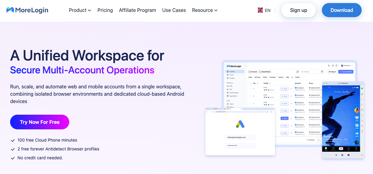Viewport: 373px width, 174px height.
Task: Click the Admin@morelogin.com email field
Action: pos(240,138)
